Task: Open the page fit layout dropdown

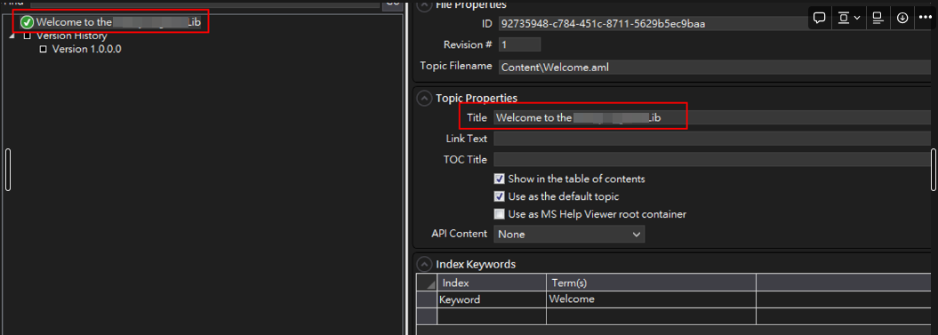Action: [x=849, y=18]
